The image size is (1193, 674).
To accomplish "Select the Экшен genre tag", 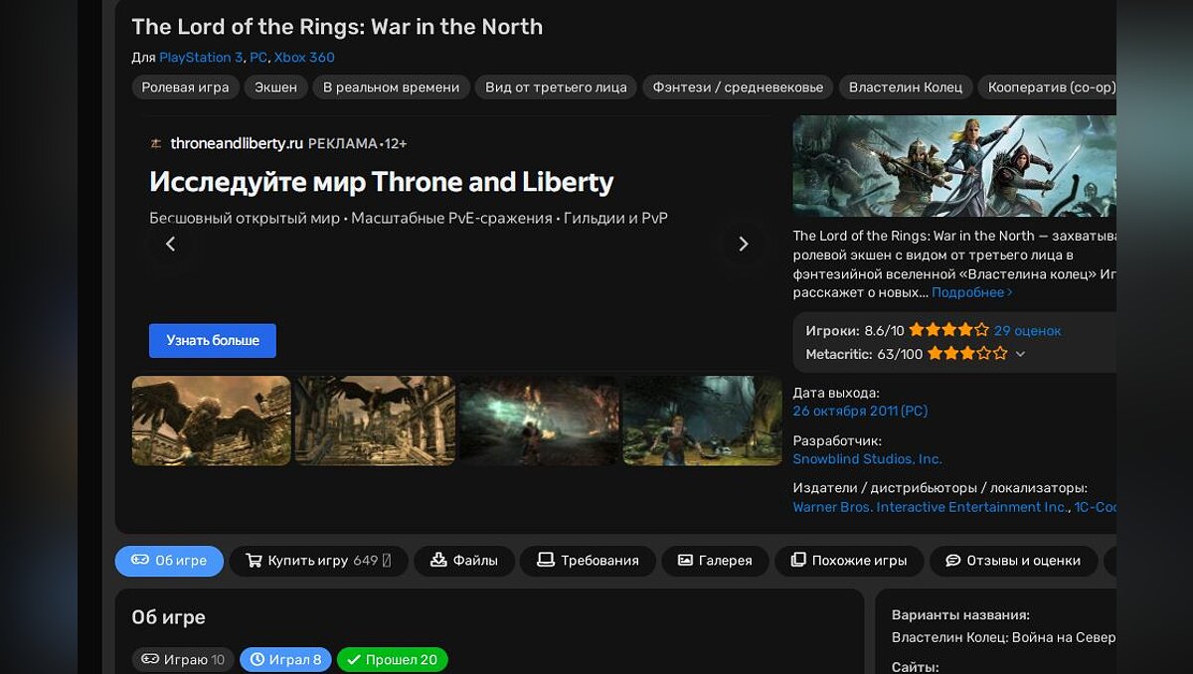I will [275, 87].
